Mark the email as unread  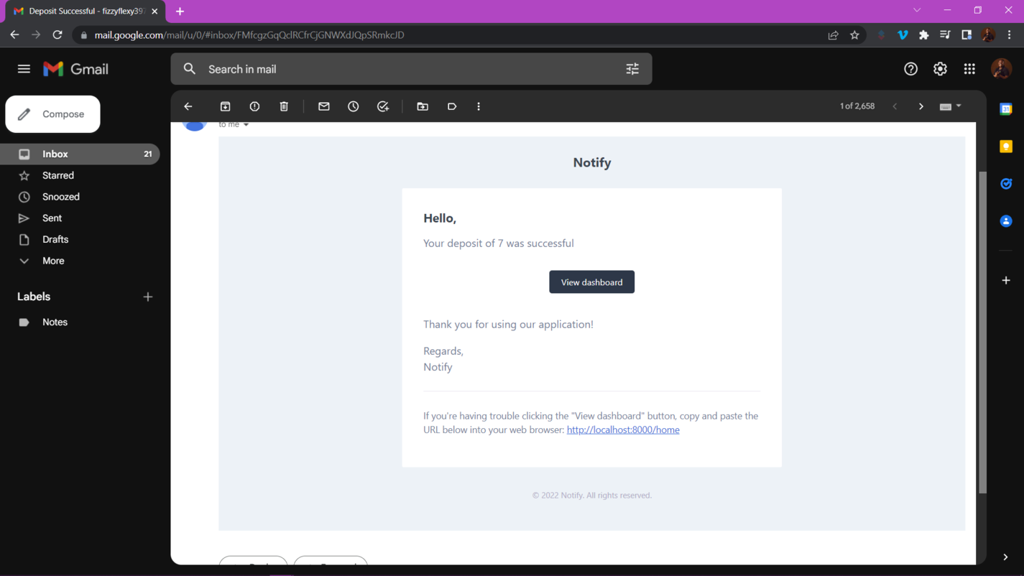click(324, 106)
